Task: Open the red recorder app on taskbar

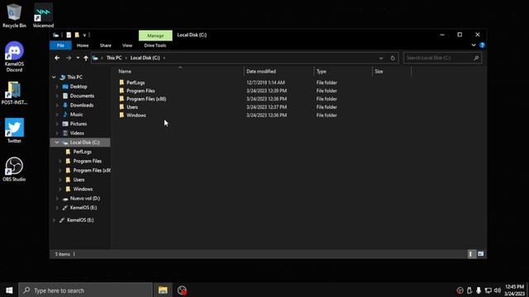Action: pos(182,290)
